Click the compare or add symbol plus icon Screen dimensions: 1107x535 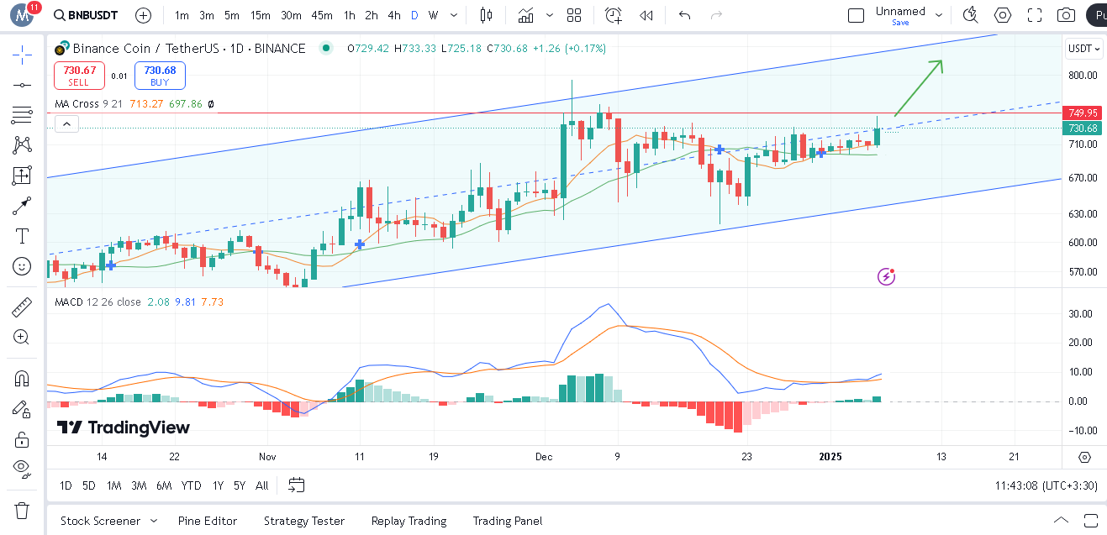[144, 15]
